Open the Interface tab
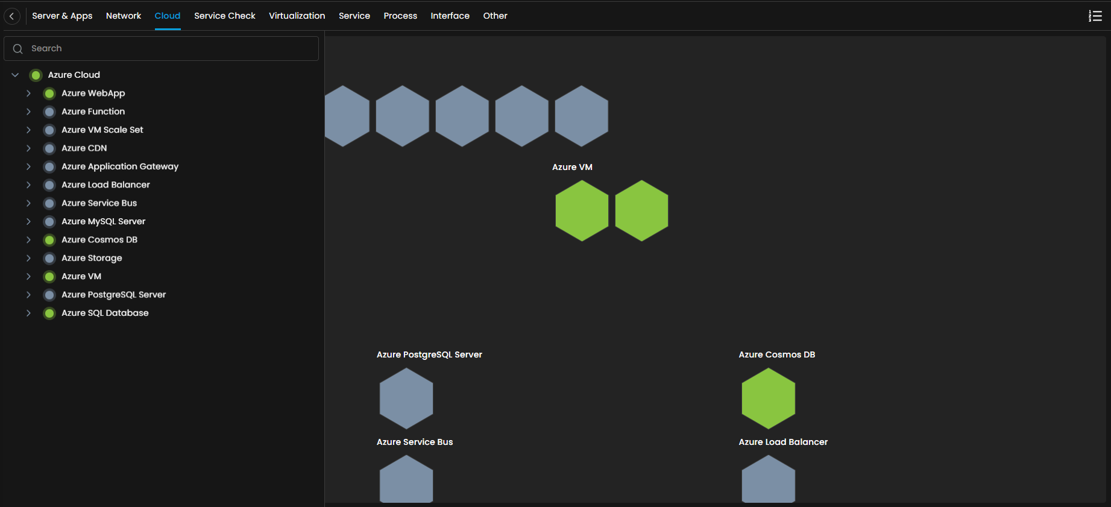The image size is (1111, 507). pyautogui.click(x=450, y=16)
